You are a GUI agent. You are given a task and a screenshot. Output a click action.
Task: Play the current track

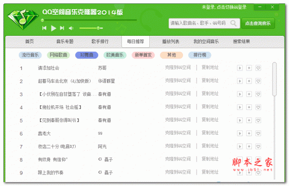click(53, 28)
